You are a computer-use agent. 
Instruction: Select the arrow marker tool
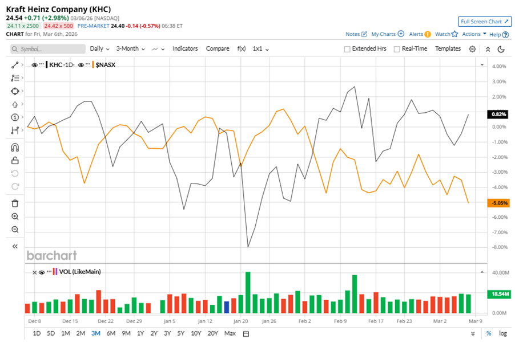(x=15, y=104)
